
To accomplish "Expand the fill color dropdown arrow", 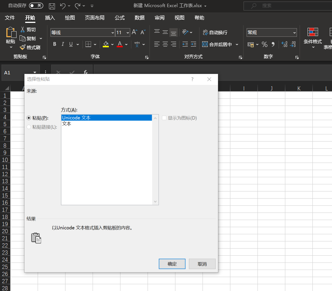I will click(112, 44).
